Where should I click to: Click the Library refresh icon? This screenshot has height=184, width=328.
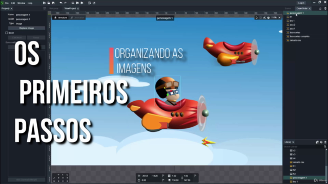tap(321, 142)
